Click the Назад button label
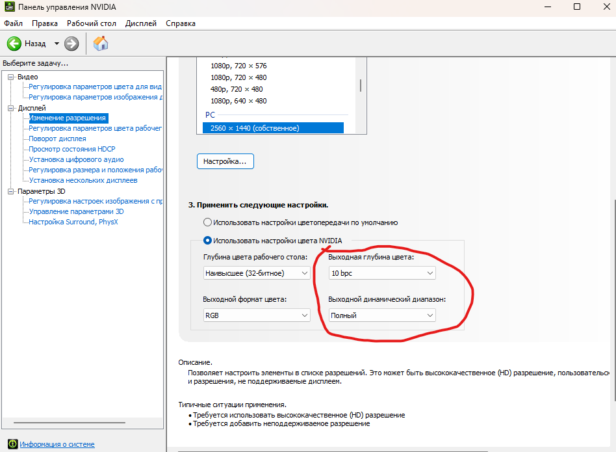This screenshot has width=616, height=452. click(x=35, y=44)
